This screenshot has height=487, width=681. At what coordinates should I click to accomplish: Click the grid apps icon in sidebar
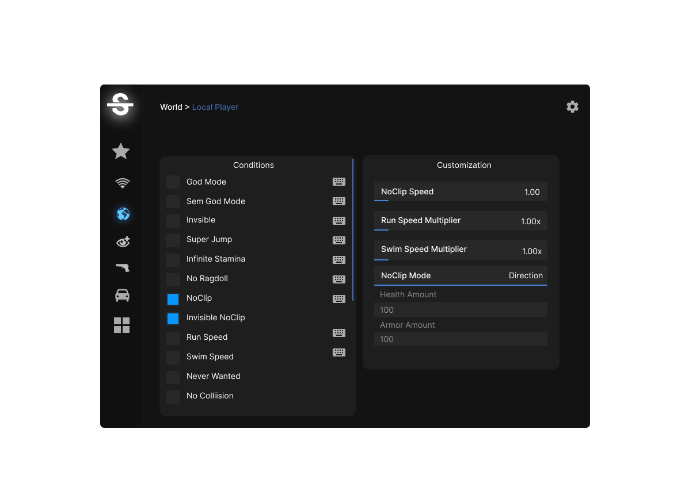pos(121,325)
